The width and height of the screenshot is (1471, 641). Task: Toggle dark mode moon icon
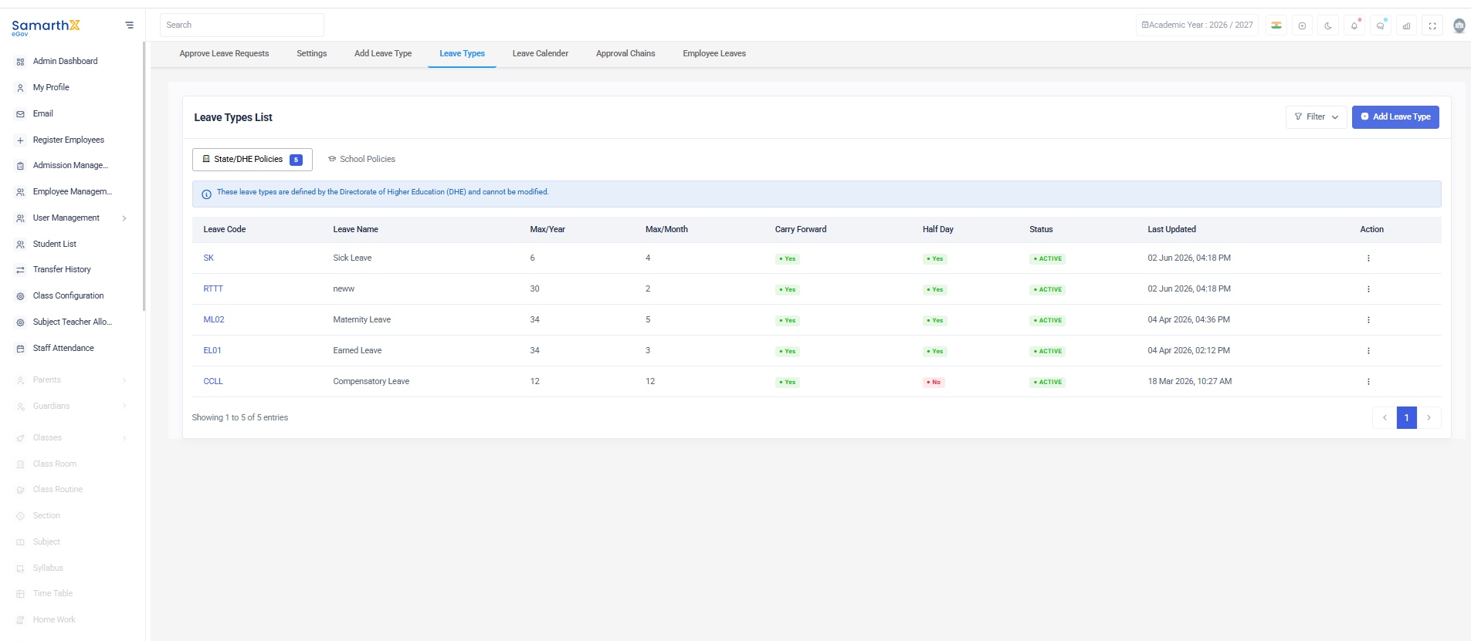[1328, 25]
